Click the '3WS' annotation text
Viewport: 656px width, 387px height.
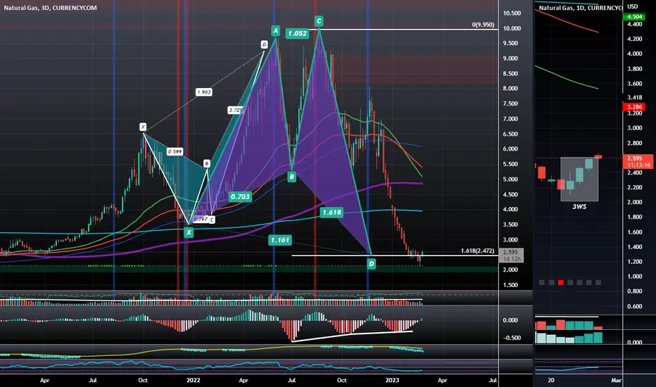(579, 207)
